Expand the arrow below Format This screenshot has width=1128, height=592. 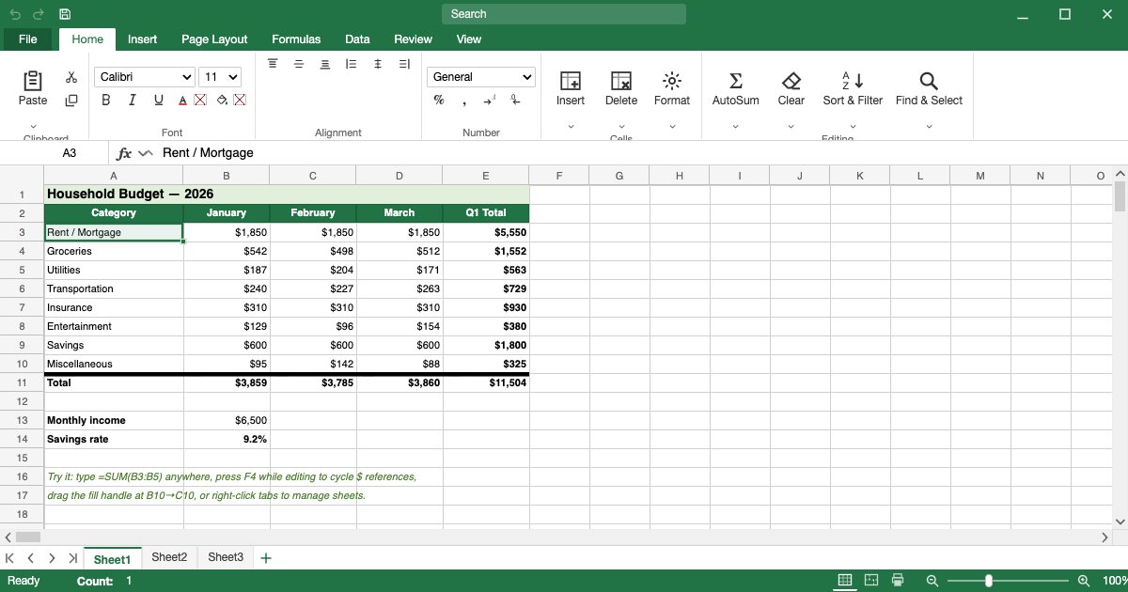tap(672, 125)
